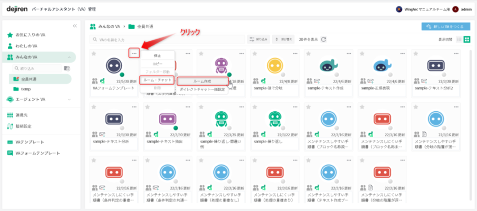Switch to grid view display

coord(467,40)
